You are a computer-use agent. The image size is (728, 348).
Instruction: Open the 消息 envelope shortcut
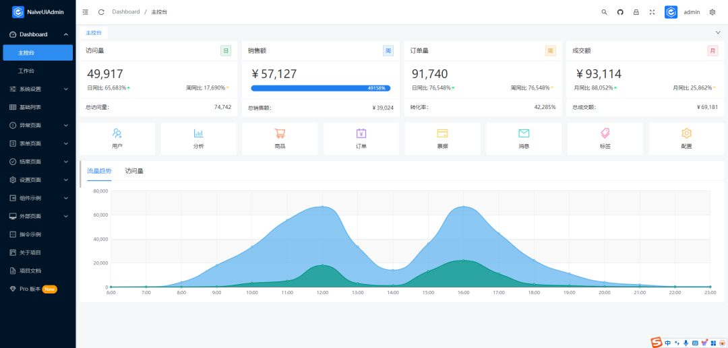pyautogui.click(x=524, y=139)
